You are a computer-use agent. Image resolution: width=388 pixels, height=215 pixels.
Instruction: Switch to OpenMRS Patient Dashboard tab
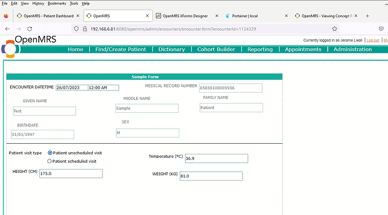point(48,16)
